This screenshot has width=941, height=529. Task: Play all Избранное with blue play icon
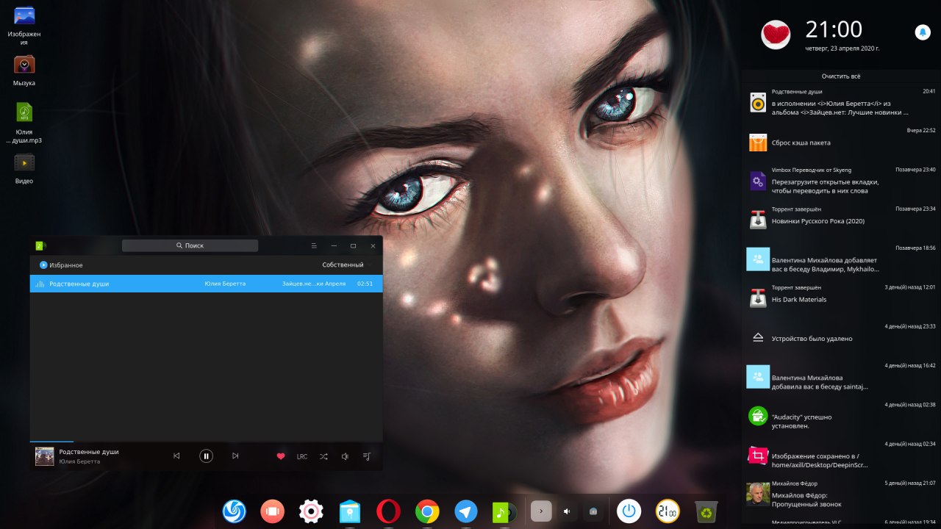pyautogui.click(x=43, y=264)
